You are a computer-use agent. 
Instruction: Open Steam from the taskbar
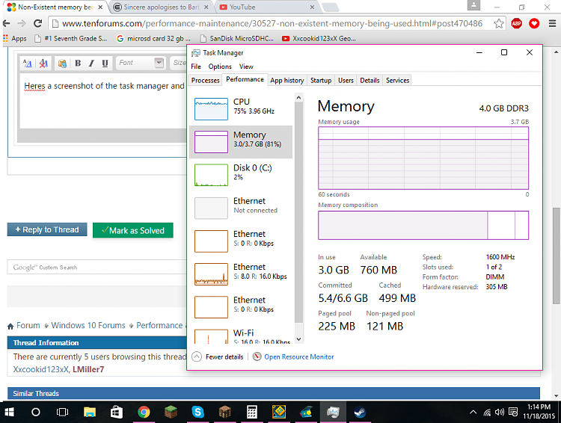coord(360,413)
